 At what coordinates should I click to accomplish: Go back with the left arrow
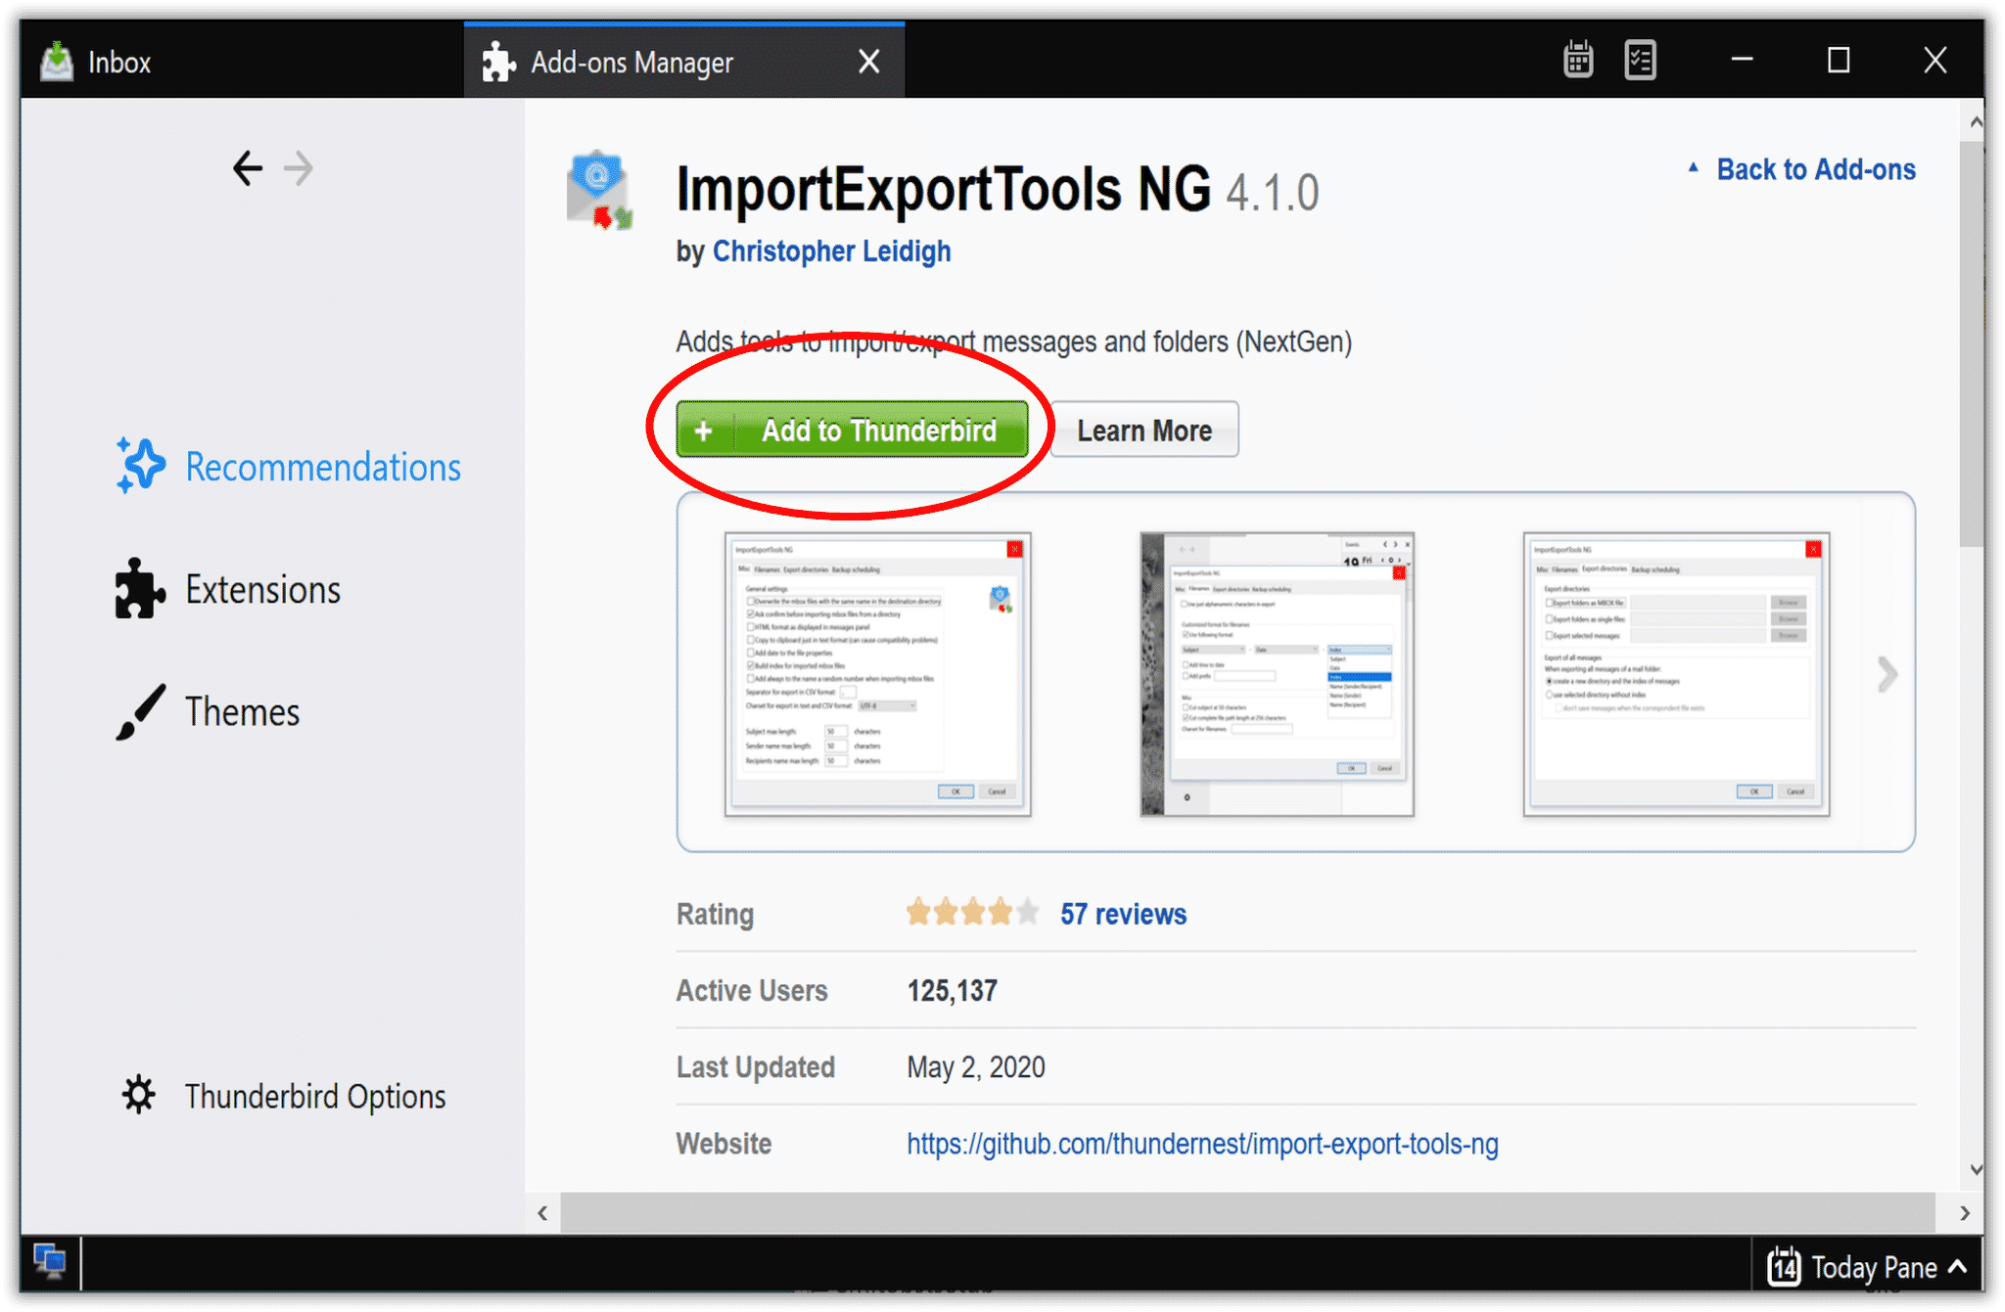coord(247,168)
